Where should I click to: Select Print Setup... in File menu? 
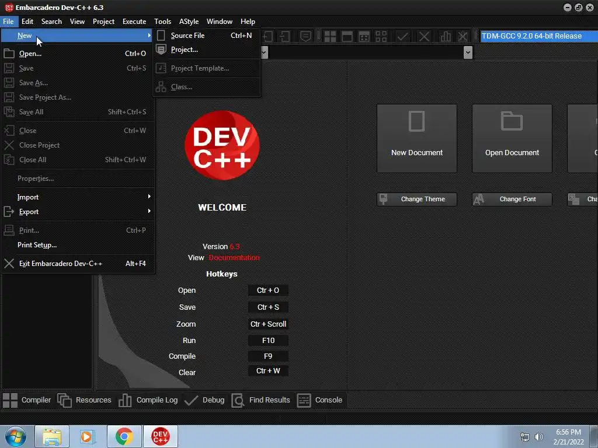pyautogui.click(x=78, y=245)
